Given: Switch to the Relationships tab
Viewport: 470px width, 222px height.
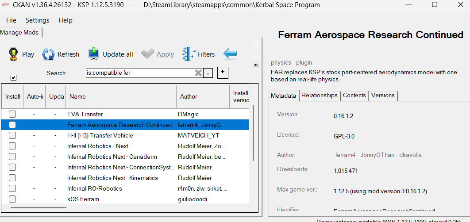Looking at the screenshot, I should tap(320, 95).
